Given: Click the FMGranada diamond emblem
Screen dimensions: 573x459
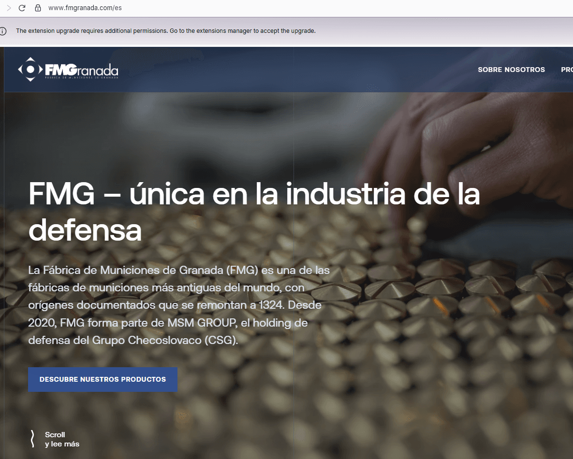Looking at the screenshot, I should 30,70.
